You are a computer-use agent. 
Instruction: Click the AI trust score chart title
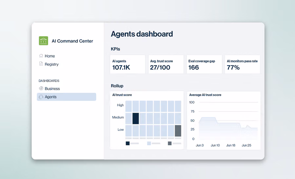122,95
